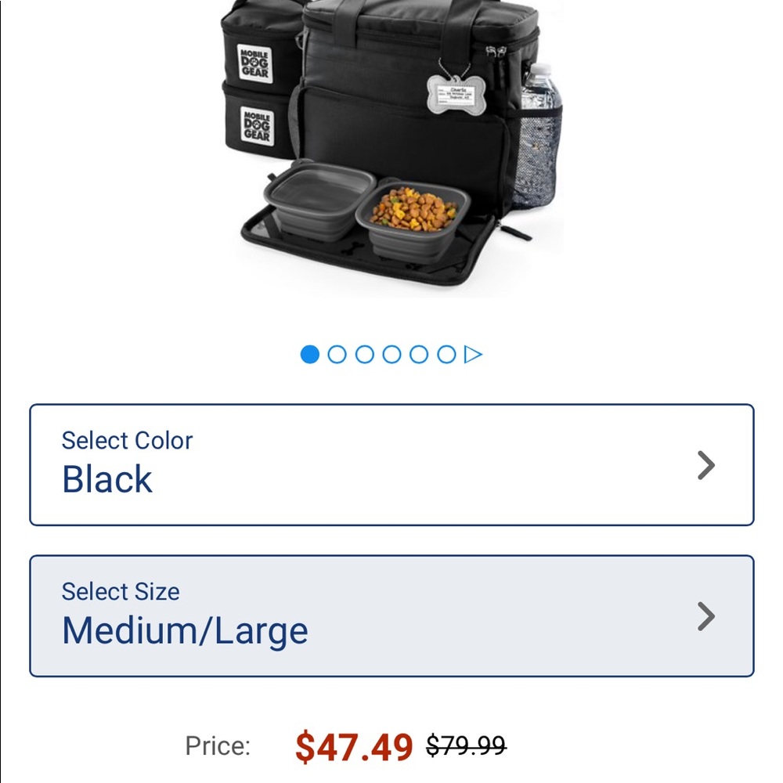
Task: Show the fifth carousel image dot
Action: pos(419,355)
